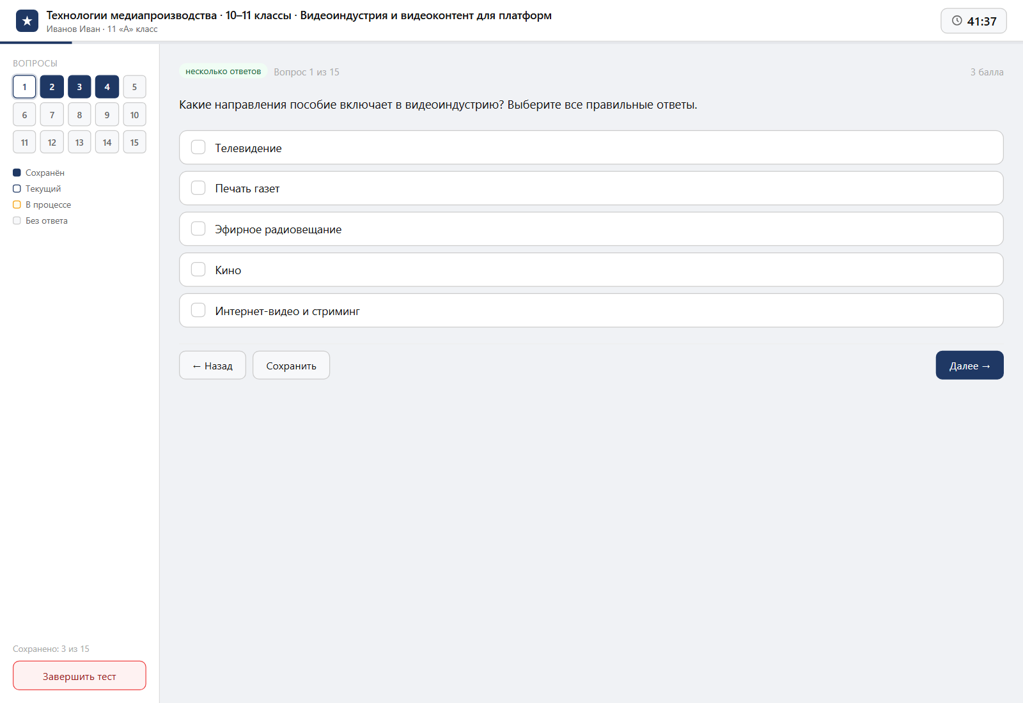Jump to question 3

click(79, 87)
